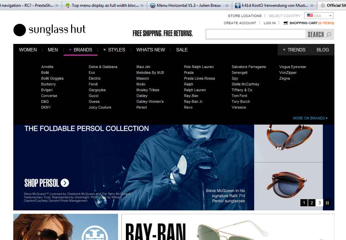Image resolution: width=346 pixels, height=240 pixels.
Task: Open Store Locations link
Action: [x=245, y=16]
